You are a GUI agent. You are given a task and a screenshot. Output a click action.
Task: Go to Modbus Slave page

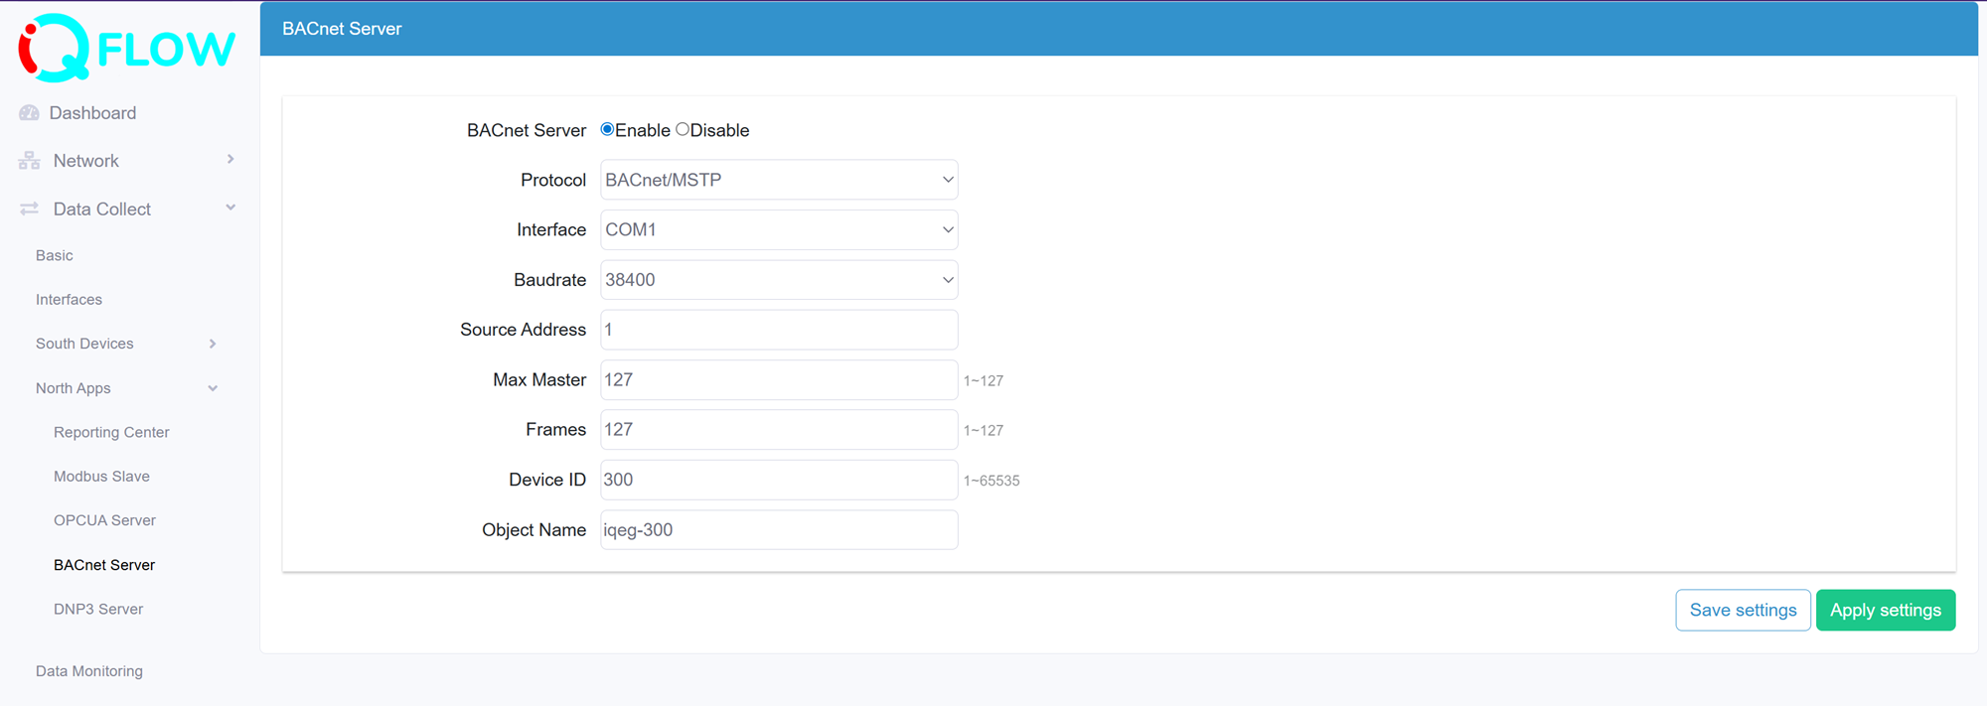(x=101, y=477)
